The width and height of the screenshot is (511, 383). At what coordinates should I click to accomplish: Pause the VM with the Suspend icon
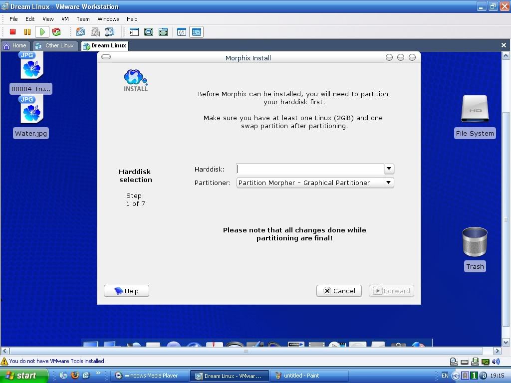(x=27, y=32)
